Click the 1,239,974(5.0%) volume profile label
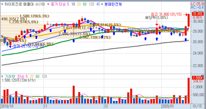Screen dimensions: 206x109 (x=24, y=22)
